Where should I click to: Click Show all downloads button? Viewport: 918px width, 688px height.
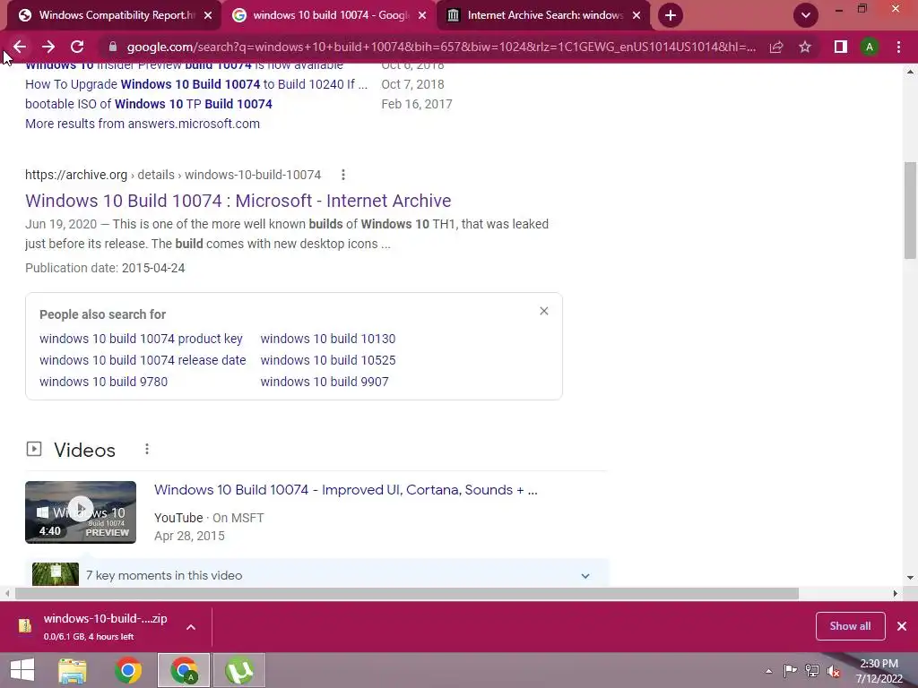pyautogui.click(x=850, y=626)
